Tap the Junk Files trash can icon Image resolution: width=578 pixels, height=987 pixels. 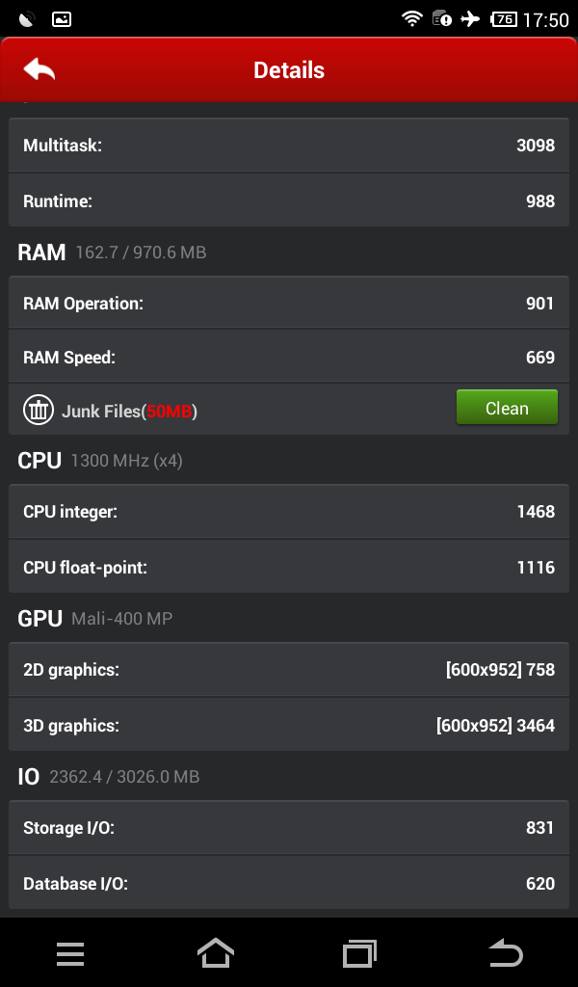(x=39, y=410)
